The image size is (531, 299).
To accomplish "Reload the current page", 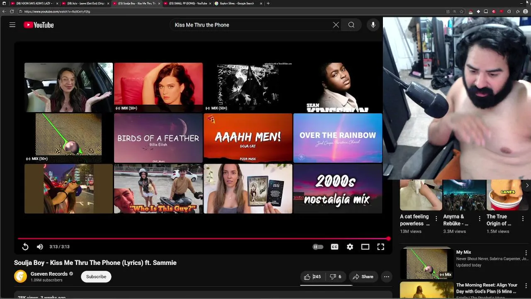I will [12, 12].
